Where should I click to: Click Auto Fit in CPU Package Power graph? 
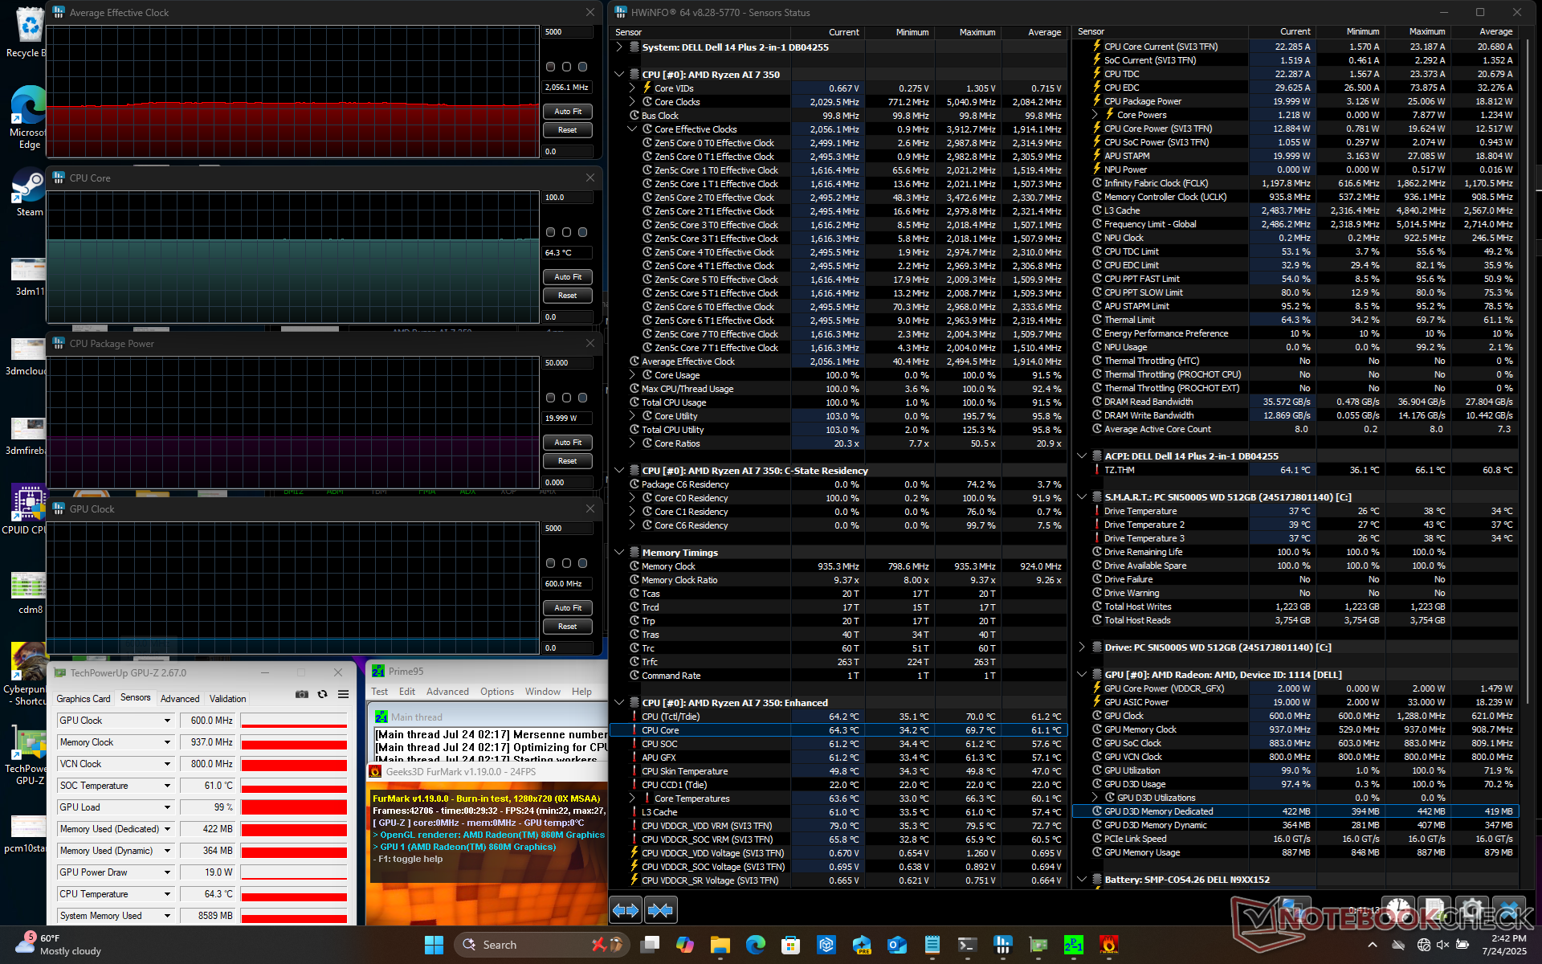(568, 443)
